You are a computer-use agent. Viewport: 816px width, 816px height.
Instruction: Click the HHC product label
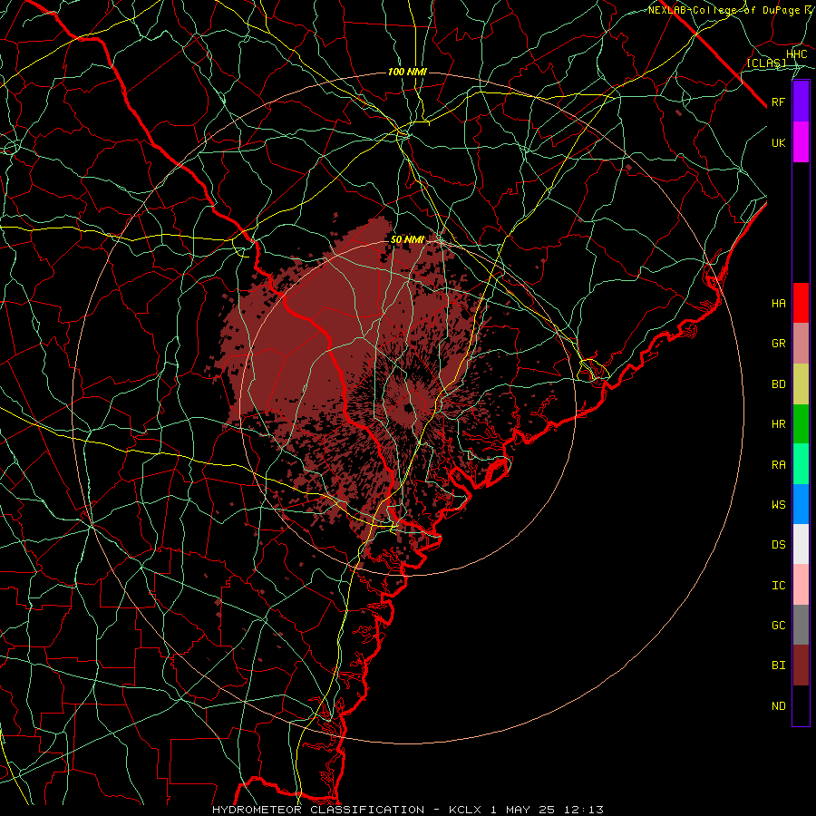(796, 54)
